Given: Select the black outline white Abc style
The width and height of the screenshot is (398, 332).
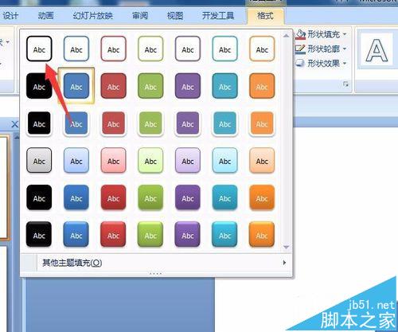Looking at the screenshot, I should pos(39,49).
